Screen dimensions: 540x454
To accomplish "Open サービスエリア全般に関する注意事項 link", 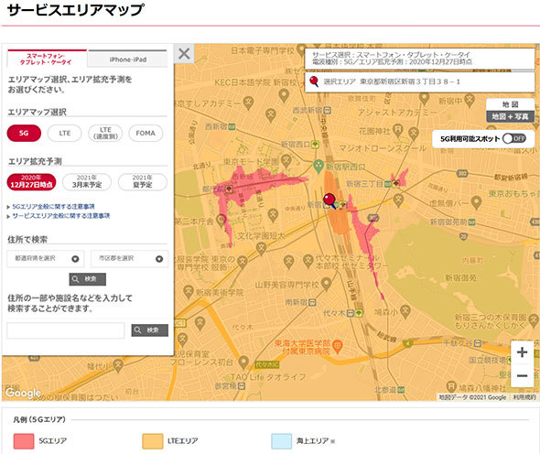I will click(61, 216).
